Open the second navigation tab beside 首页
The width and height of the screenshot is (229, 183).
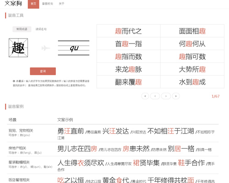(47, 4)
